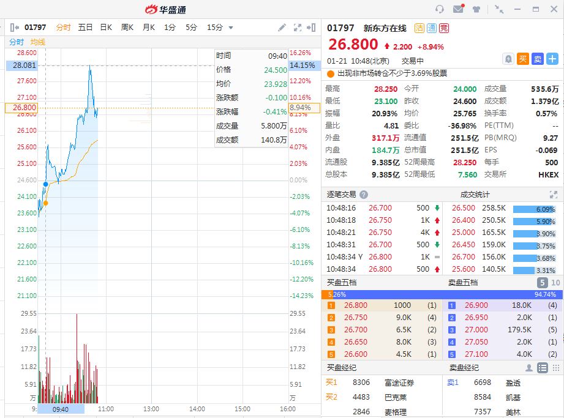Select the 分时 intraday chart tab
The image size is (564, 418).
pos(63,28)
